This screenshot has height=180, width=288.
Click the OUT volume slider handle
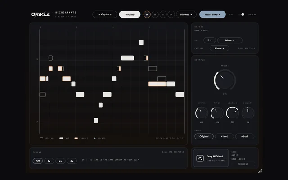[x=243, y=14]
